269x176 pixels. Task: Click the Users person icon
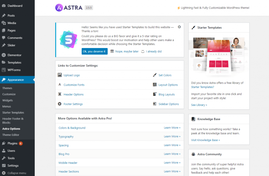(x=4, y=151)
